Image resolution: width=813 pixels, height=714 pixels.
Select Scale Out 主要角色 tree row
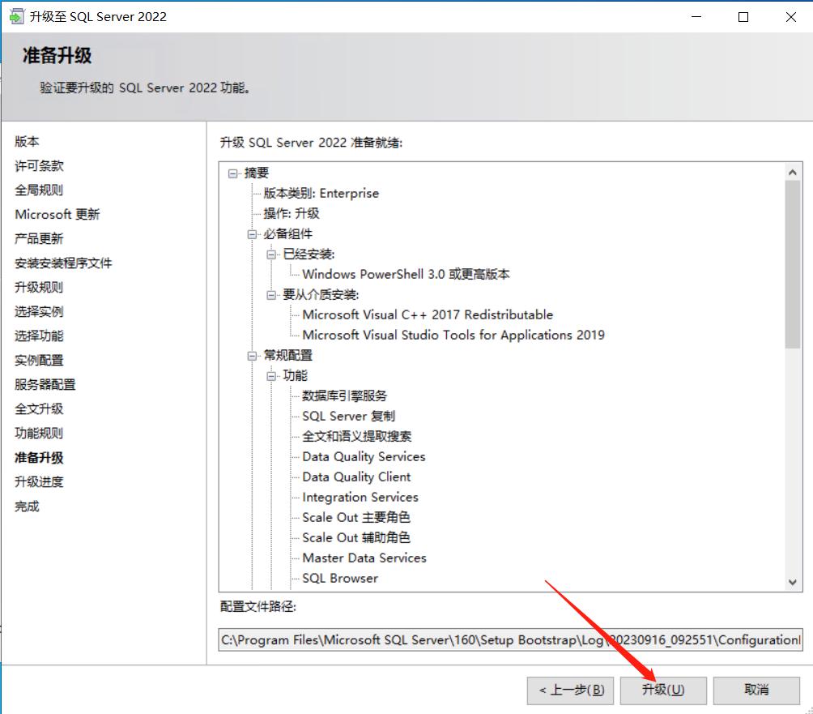pyautogui.click(x=356, y=517)
